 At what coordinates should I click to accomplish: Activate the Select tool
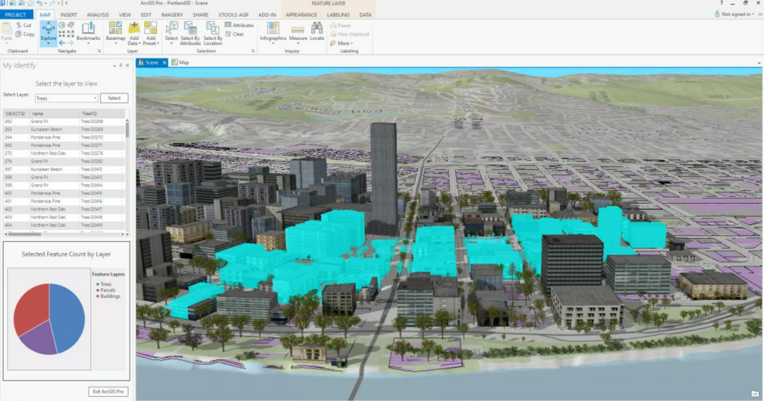pos(171,31)
